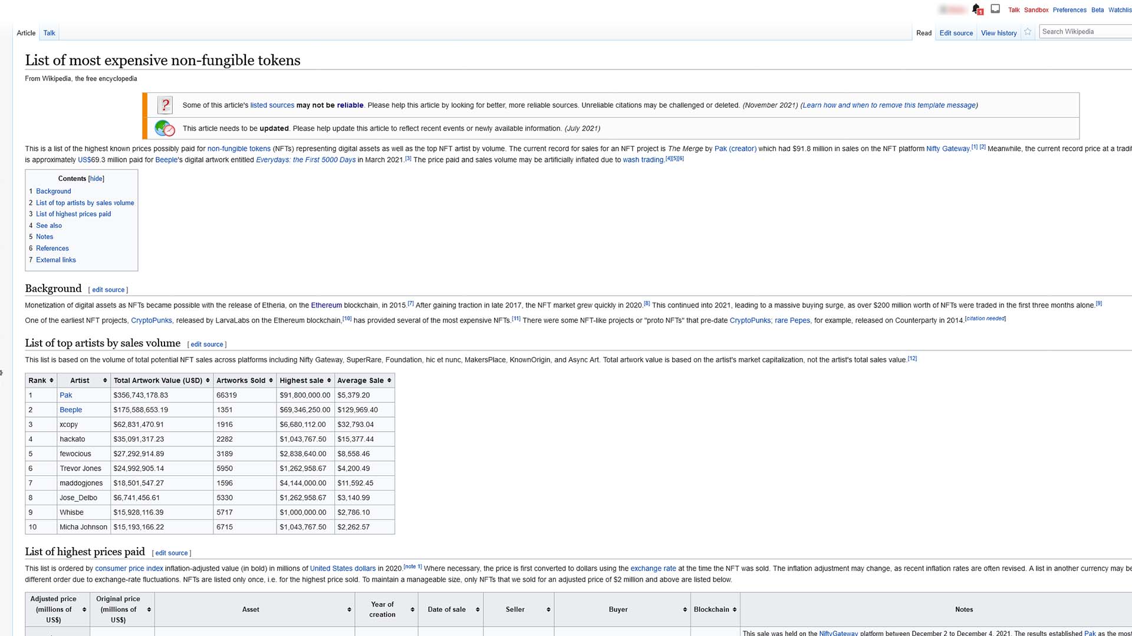The height and width of the screenshot is (636, 1132).
Task: Switch to the Talk page tab
Action: coord(49,33)
